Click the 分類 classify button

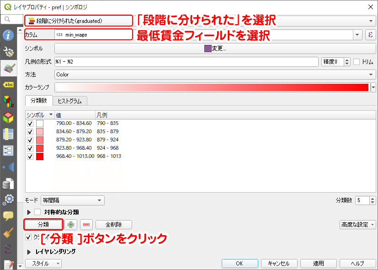pyautogui.click(x=43, y=225)
